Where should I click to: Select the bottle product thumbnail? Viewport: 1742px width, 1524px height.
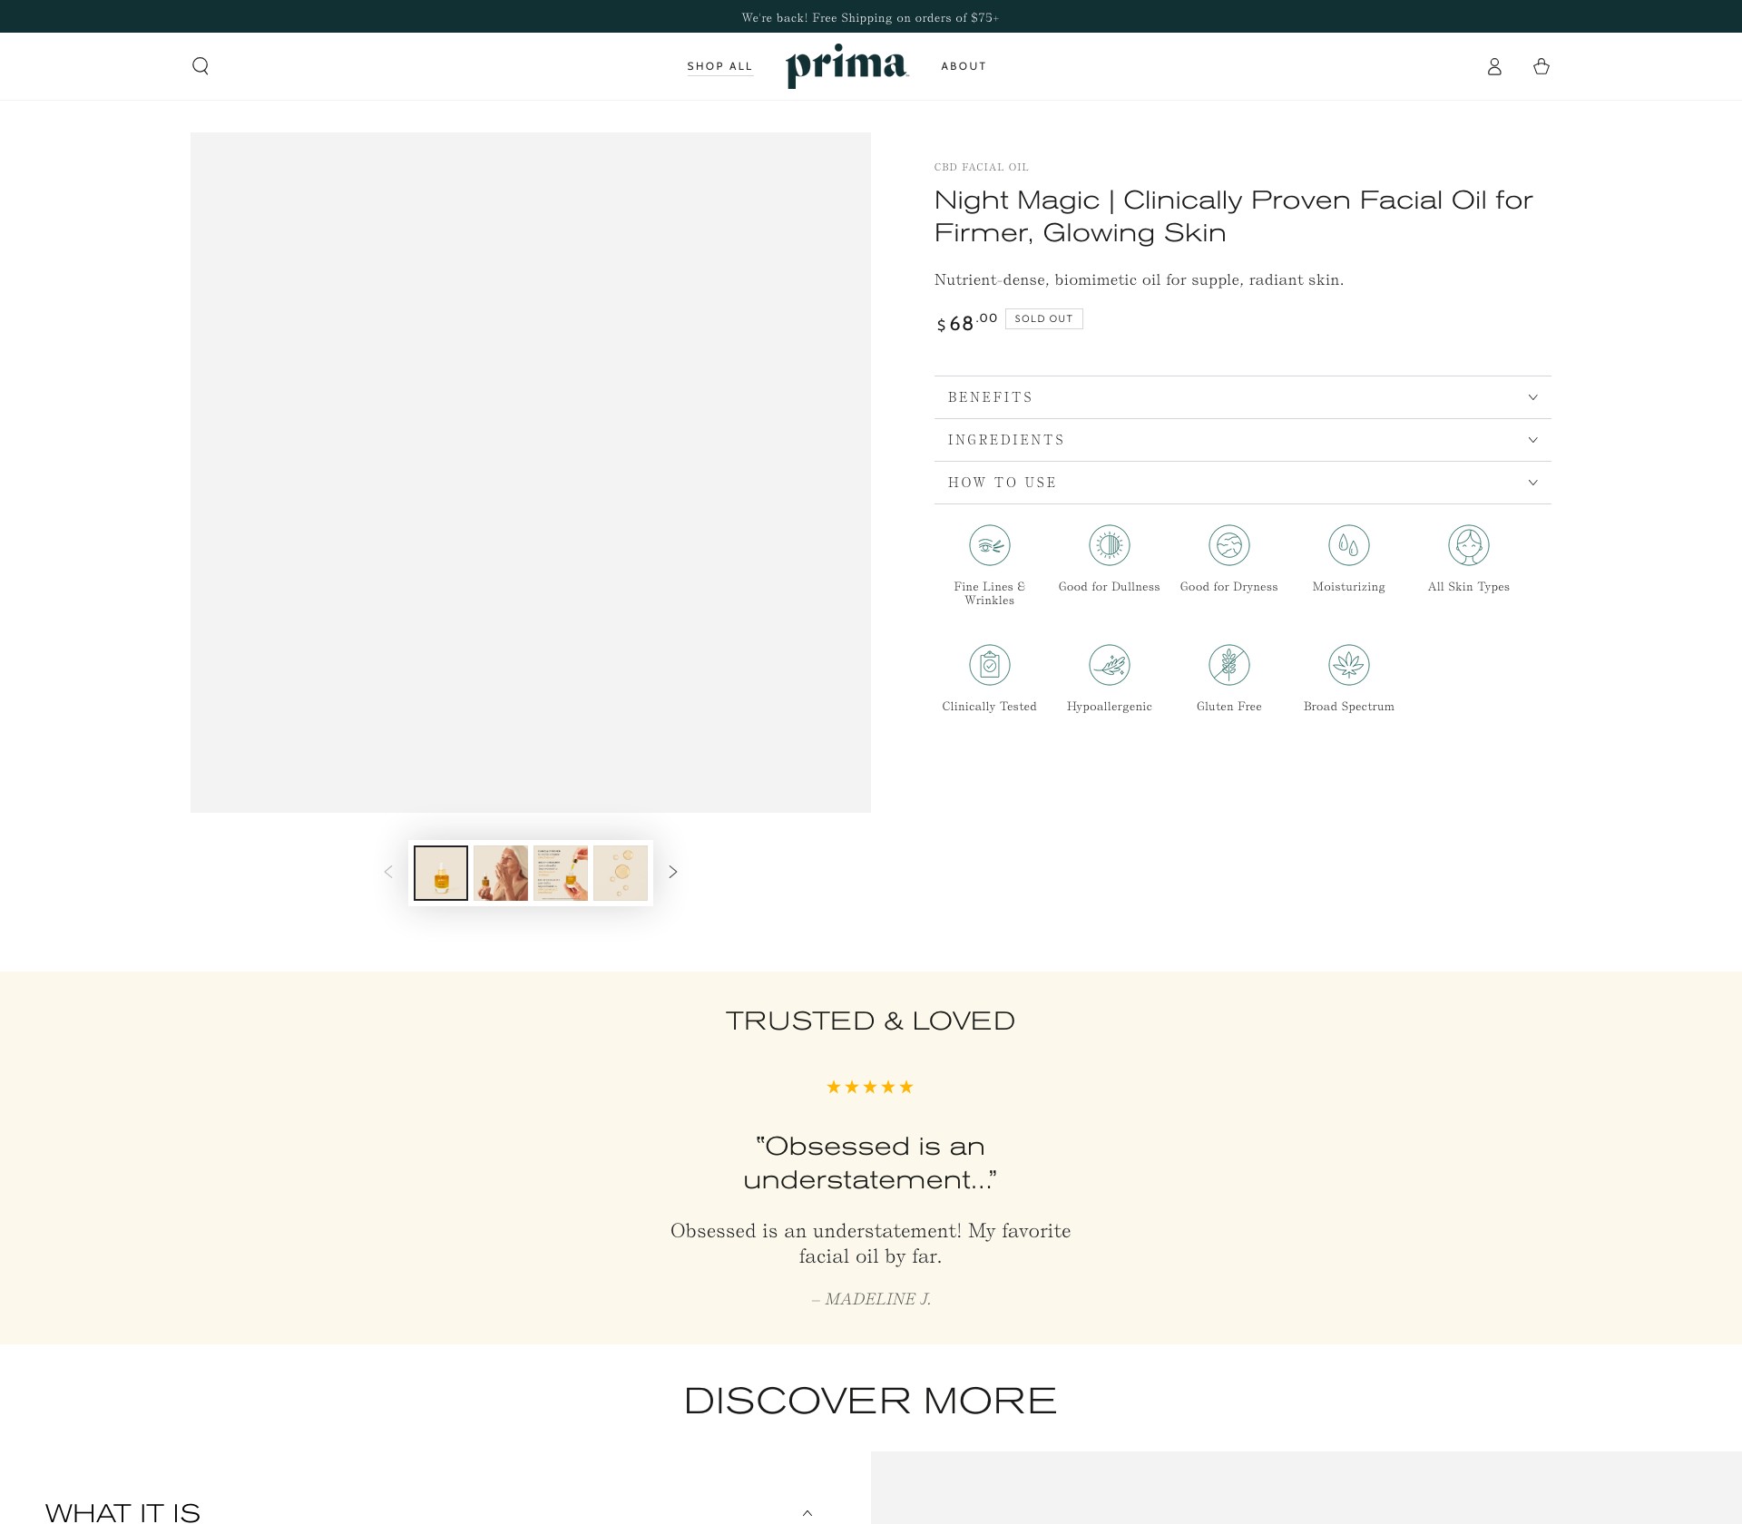(441, 873)
